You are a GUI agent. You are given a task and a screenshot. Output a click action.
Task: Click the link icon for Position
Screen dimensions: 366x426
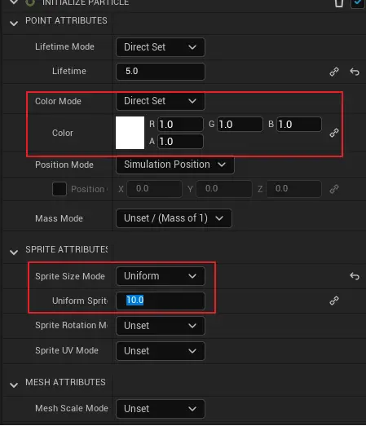tap(334, 189)
